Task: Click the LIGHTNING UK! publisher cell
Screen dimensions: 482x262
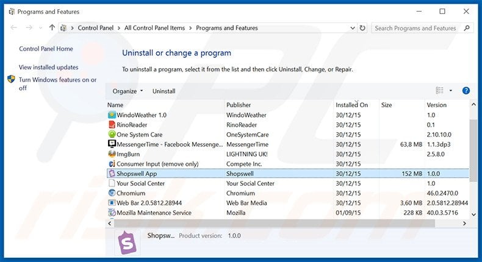Action: coord(247,154)
